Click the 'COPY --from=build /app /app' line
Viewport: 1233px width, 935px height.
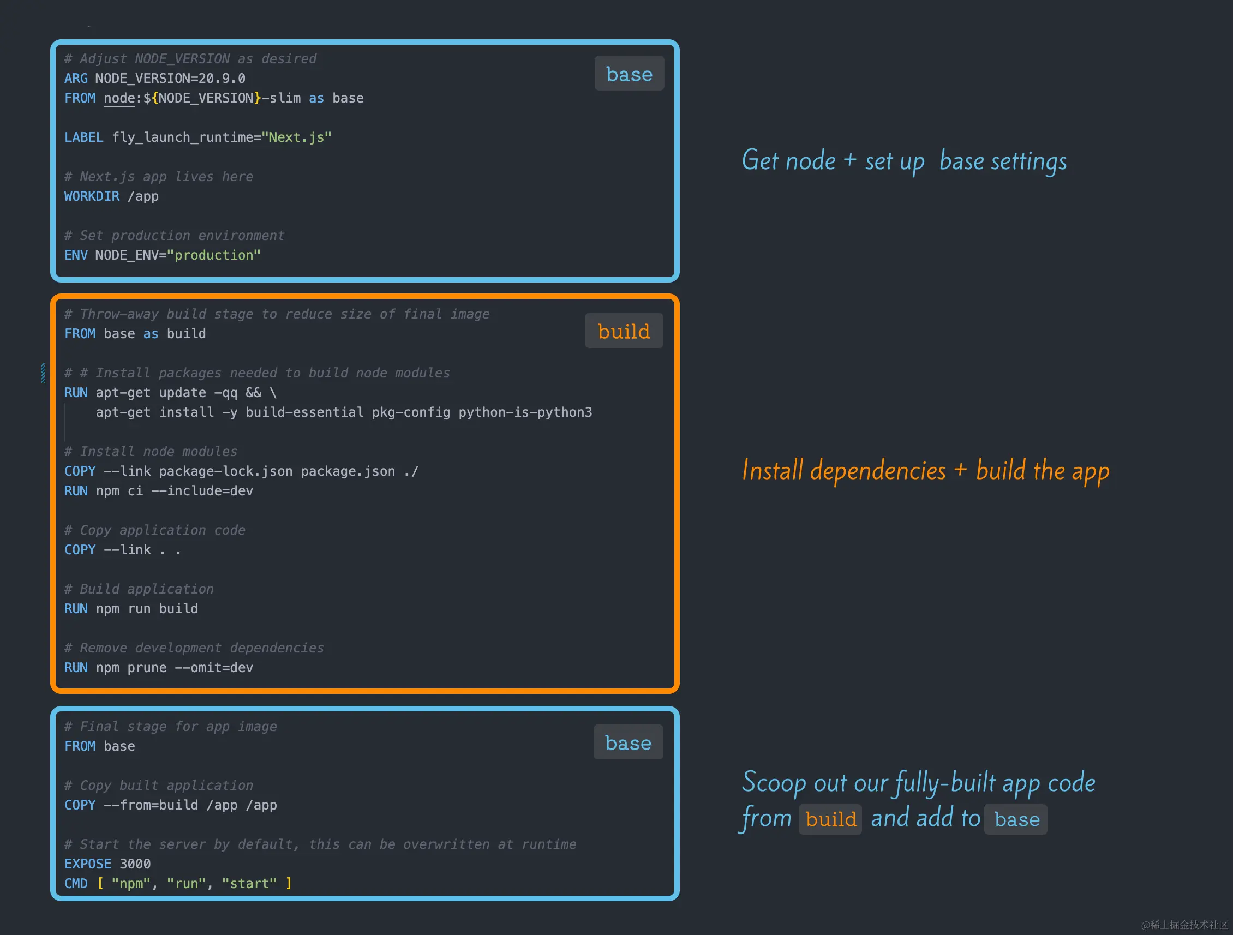pos(170,805)
